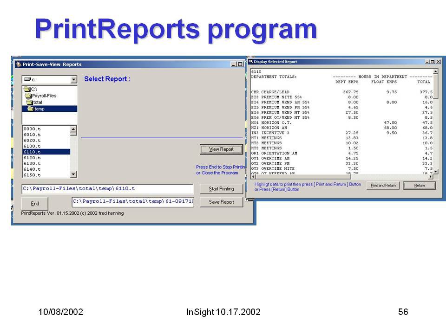The height and width of the screenshot is (334, 446).
Task: Click the Save Report button
Action: [221, 202]
